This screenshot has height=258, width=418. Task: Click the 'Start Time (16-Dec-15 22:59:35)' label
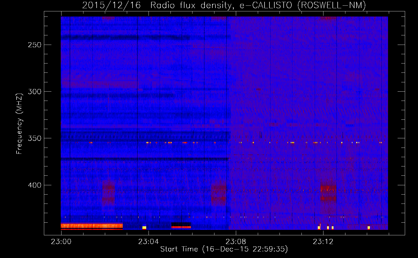click(x=224, y=249)
